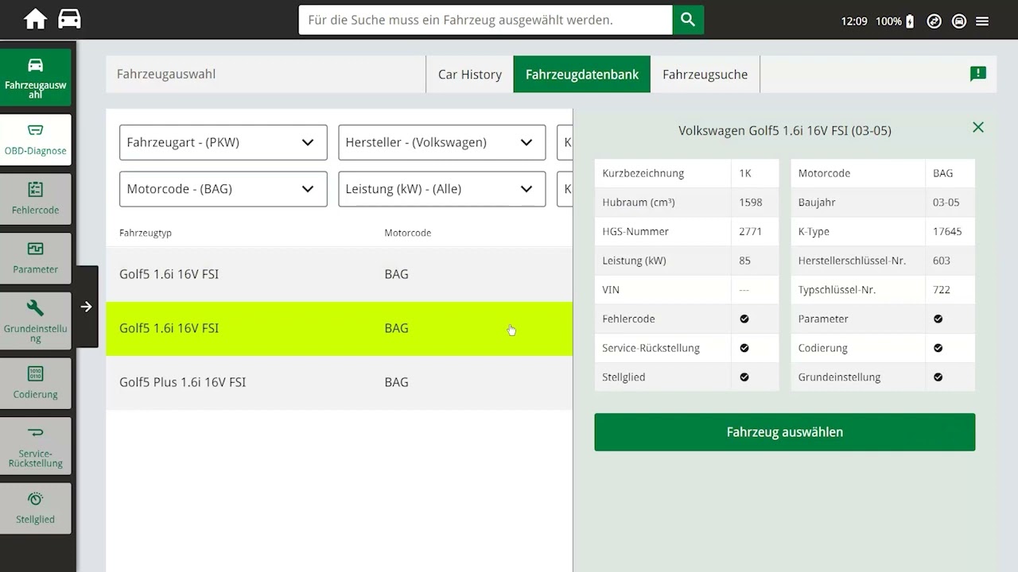Click the Hubraum value 1598
This screenshot has height=572, width=1018.
[751, 203]
